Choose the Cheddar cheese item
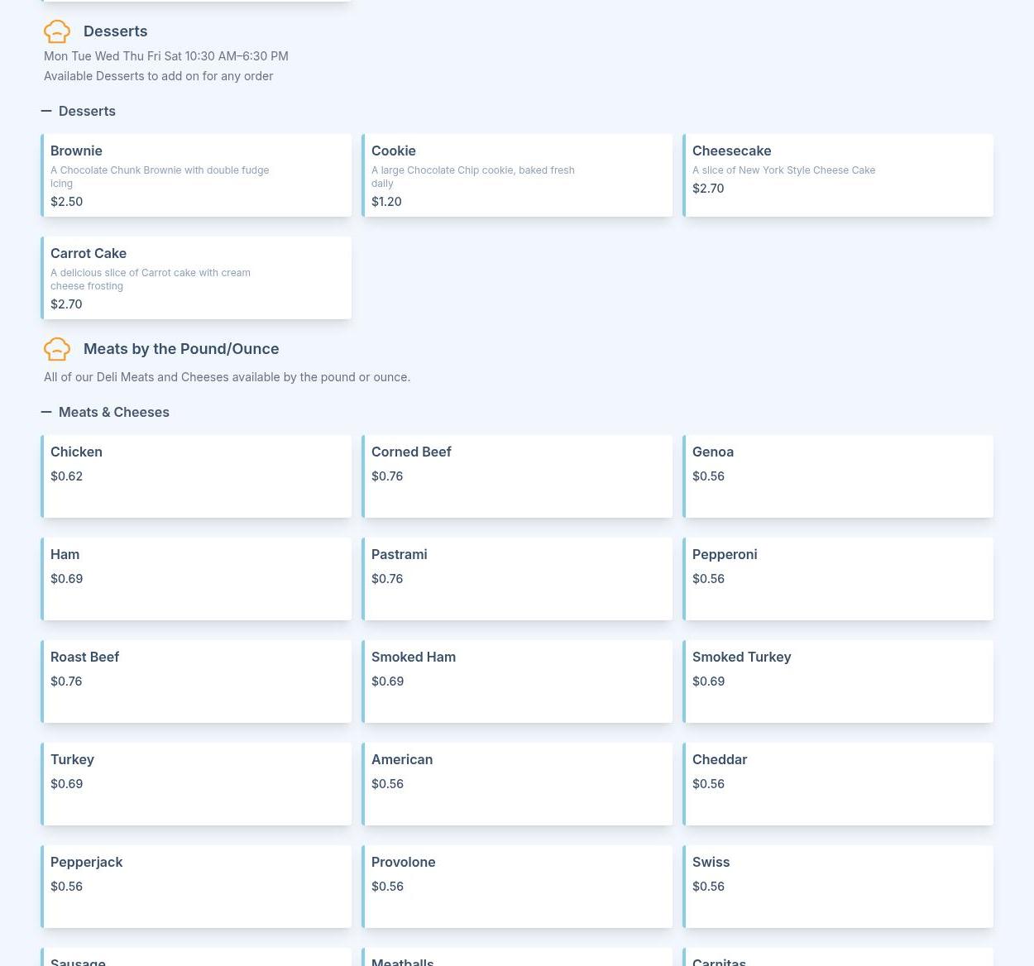Screen dimensions: 1034x966 (x=839, y=784)
